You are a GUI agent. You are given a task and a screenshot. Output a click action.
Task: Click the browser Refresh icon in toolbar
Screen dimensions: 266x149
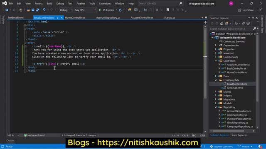tap(120, 10)
